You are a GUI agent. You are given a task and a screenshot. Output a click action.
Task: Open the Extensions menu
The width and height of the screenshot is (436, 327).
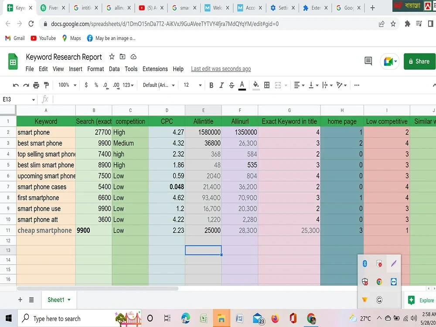[155, 69]
